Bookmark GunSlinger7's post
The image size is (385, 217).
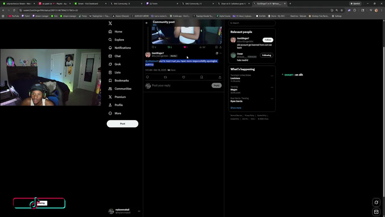202,77
